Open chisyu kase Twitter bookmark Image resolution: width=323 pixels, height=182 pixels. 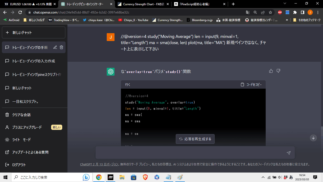(99, 20)
